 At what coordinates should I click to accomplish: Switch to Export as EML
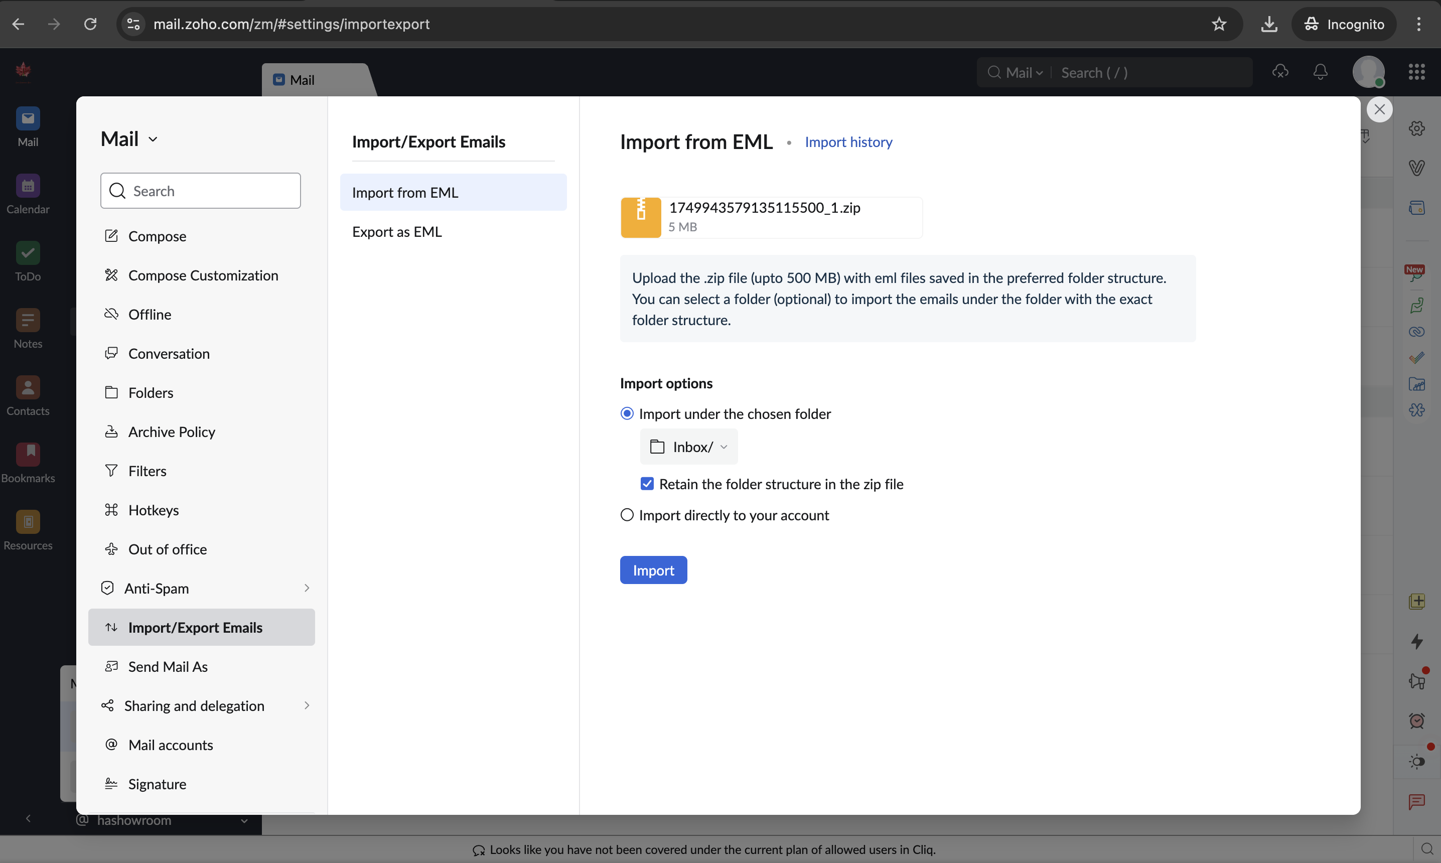396,231
